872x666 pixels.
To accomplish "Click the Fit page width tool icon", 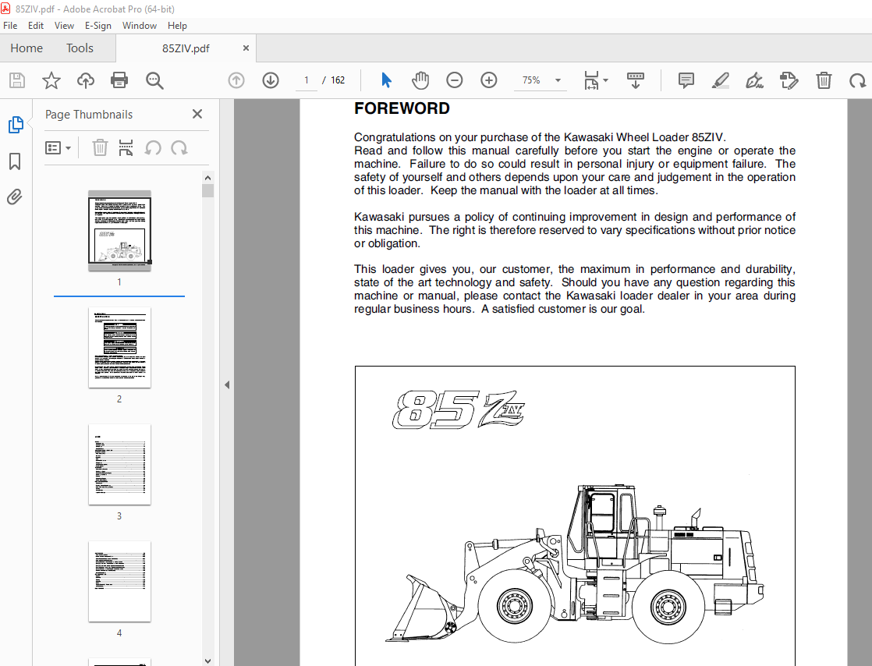I will pyautogui.click(x=591, y=80).
